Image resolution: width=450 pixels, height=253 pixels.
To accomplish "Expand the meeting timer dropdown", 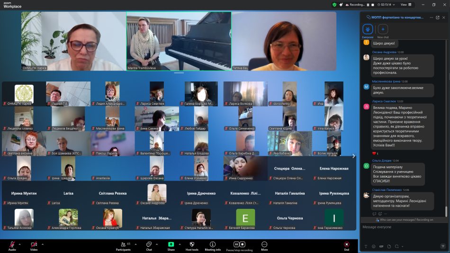I will coord(393,5).
